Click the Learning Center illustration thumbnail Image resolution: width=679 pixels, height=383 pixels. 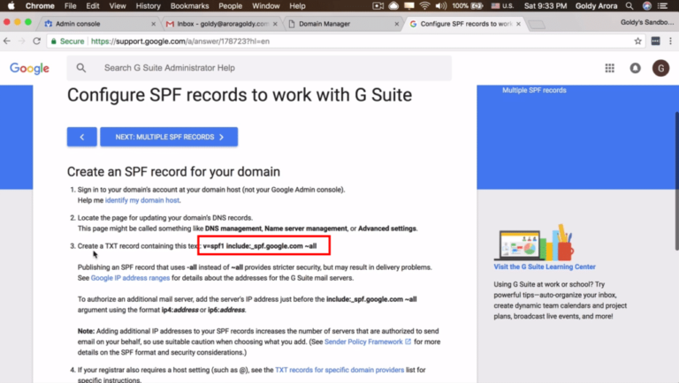tap(534, 242)
